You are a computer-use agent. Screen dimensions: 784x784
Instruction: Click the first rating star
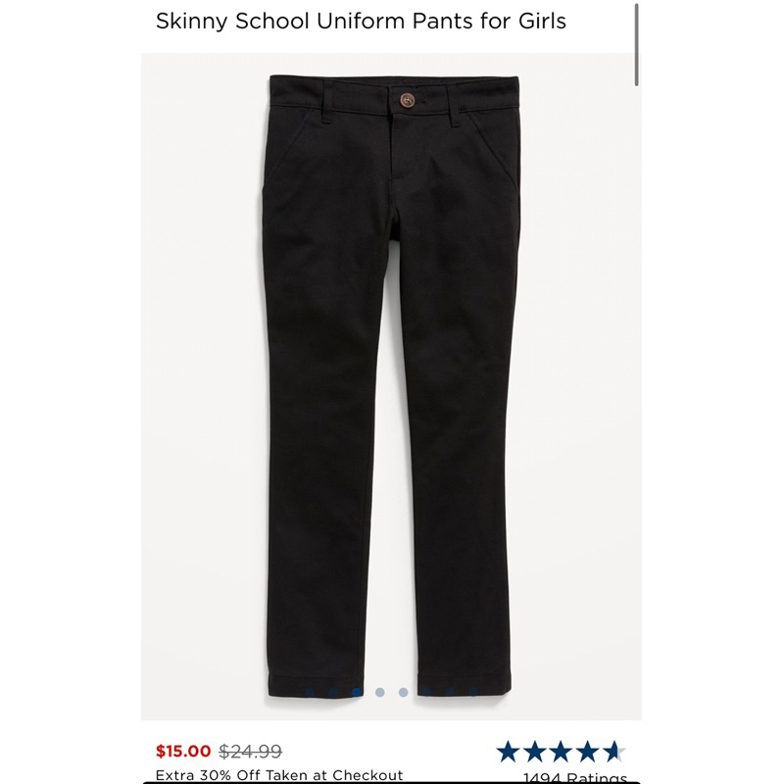(x=508, y=752)
